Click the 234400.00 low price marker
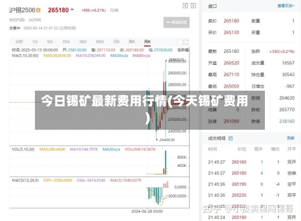 coord(167,140)
